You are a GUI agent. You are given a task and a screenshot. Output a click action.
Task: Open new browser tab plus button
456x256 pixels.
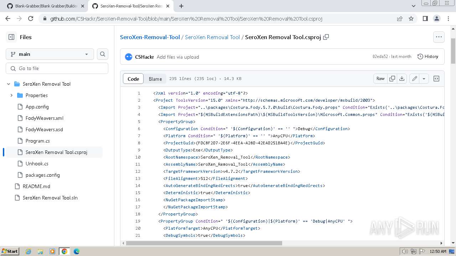click(181, 6)
